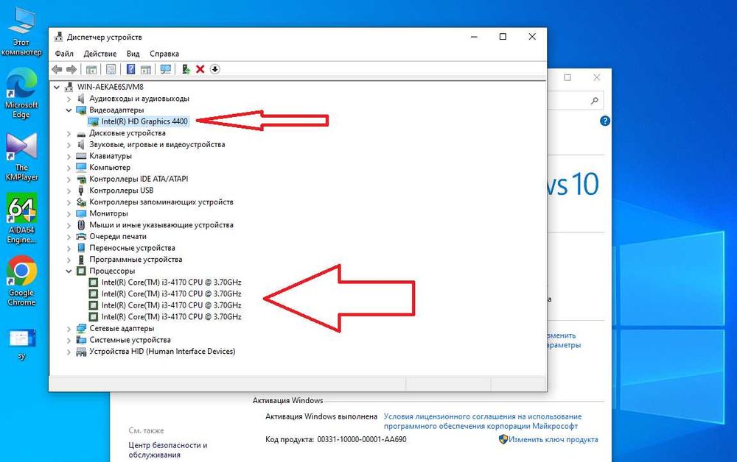The image size is (737, 462).
Task: Open Этот компьютер desktop icon
Action: tap(21, 33)
